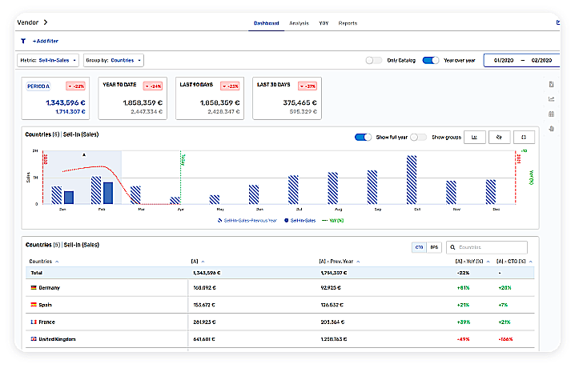
Task: Select the BPS button in table header
Action: click(433, 248)
